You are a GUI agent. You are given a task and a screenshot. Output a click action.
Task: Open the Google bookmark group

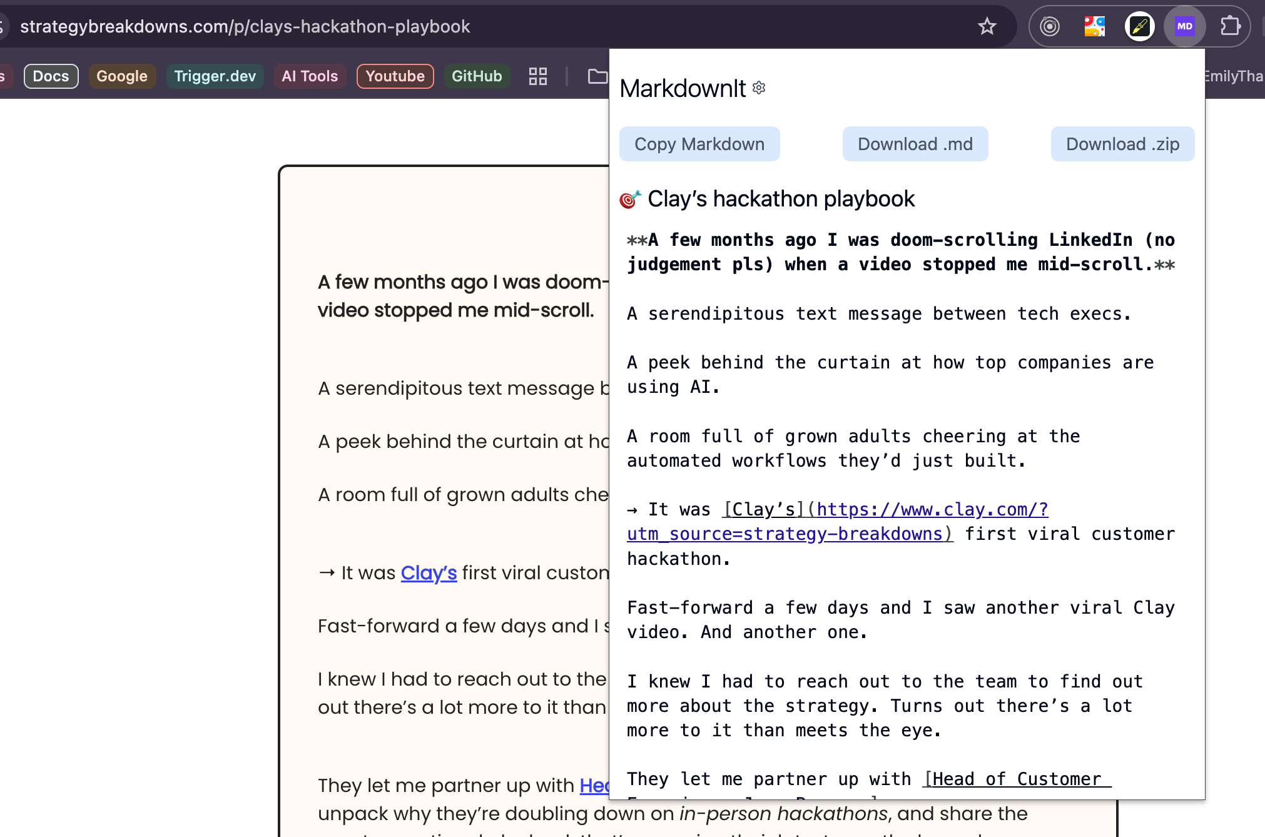[121, 76]
